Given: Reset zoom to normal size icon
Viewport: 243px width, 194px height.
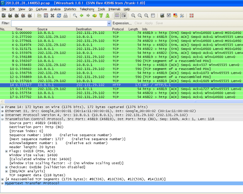Looking at the screenshot, I should [146, 15].
